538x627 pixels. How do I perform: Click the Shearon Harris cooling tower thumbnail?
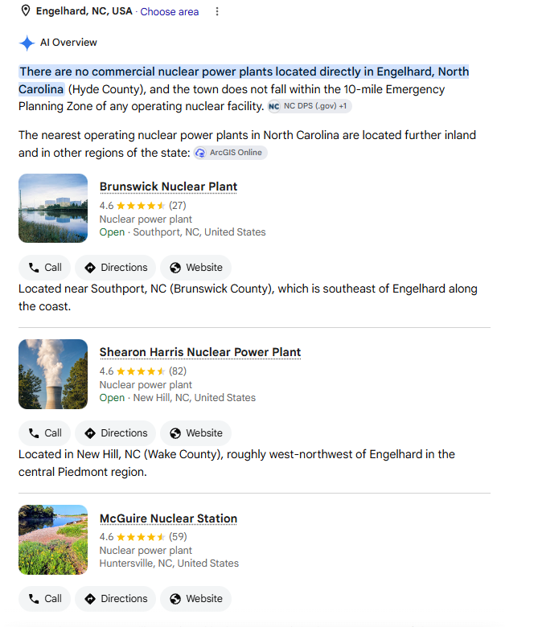53,374
